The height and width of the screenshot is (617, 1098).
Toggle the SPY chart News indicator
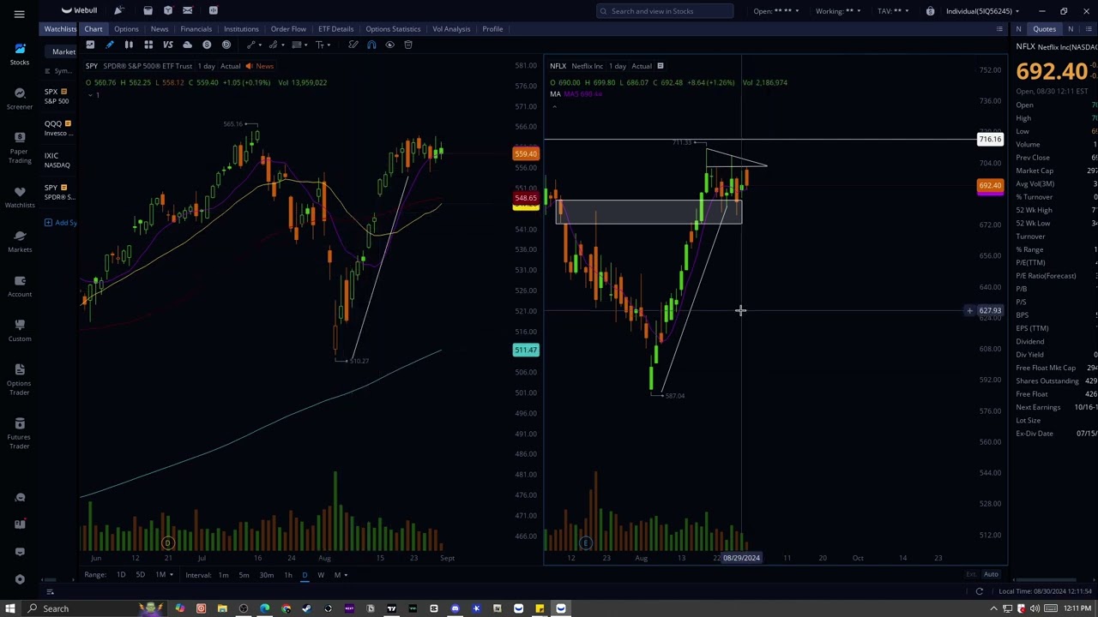coord(259,66)
